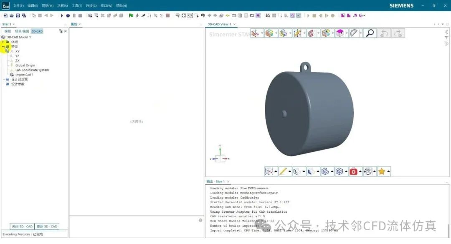Click the sketch plane grid icon in bottom toolbar

(x=269, y=171)
